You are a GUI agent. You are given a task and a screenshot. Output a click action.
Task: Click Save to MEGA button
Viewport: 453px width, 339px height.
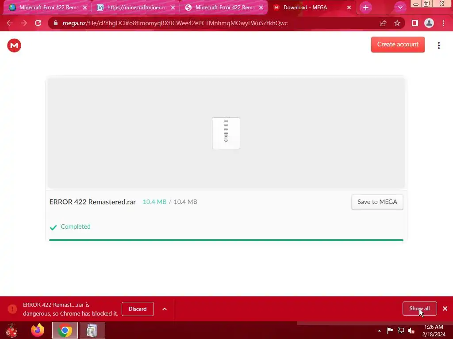[377, 202]
